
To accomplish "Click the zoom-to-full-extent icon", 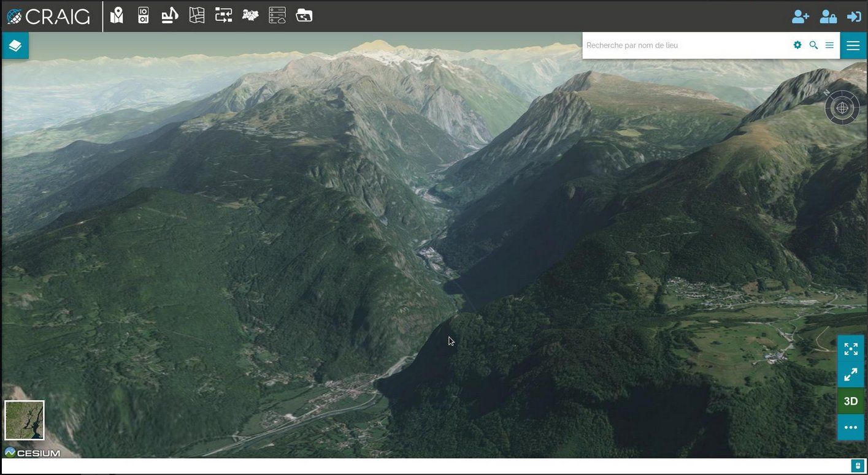I will [x=851, y=349].
